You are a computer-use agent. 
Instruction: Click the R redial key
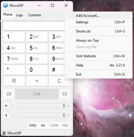(14, 81)
